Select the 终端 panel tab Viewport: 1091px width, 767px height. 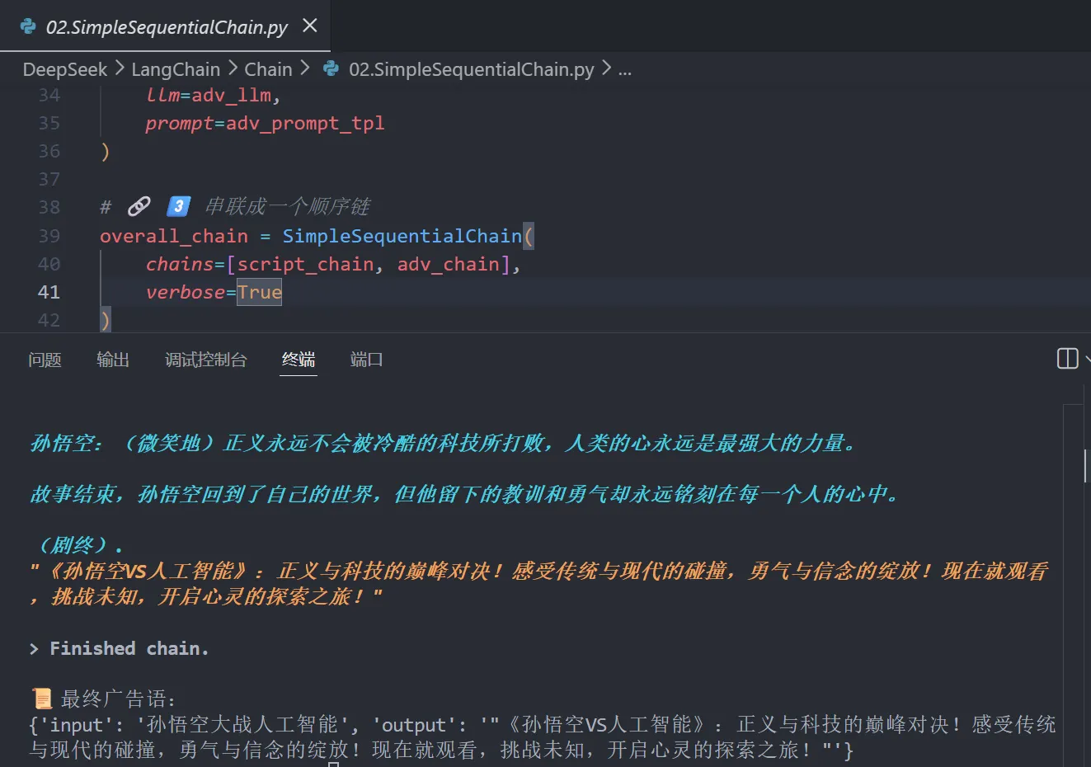[x=299, y=360]
